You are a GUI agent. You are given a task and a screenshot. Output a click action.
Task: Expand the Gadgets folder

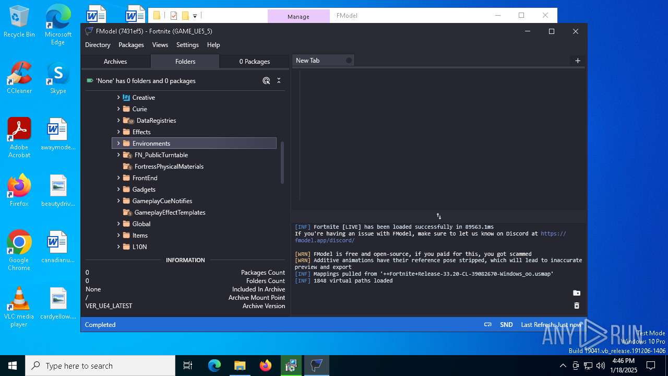click(x=118, y=189)
